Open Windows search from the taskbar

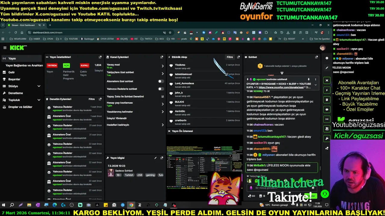point(12,205)
